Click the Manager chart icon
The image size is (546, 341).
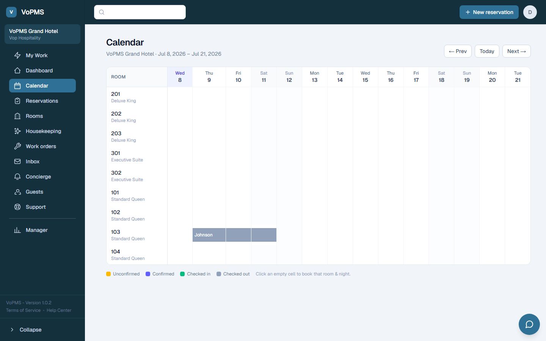pos(17,230)
